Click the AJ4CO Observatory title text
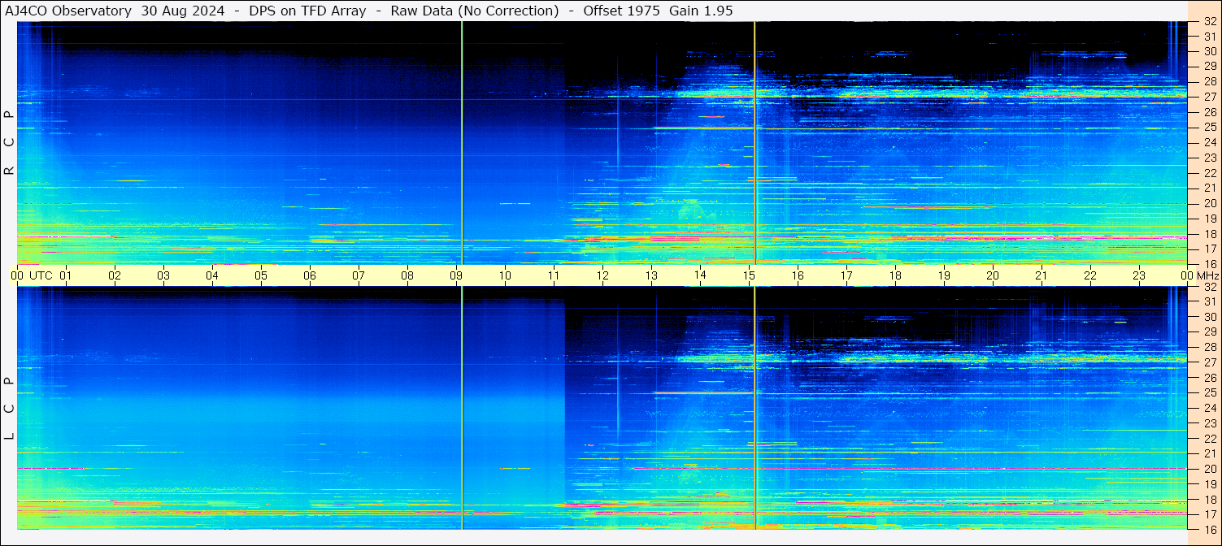 (68, 11)
